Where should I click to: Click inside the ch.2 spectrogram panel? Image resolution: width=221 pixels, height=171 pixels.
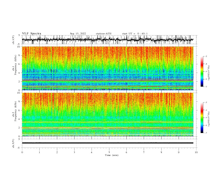point(107,115)
